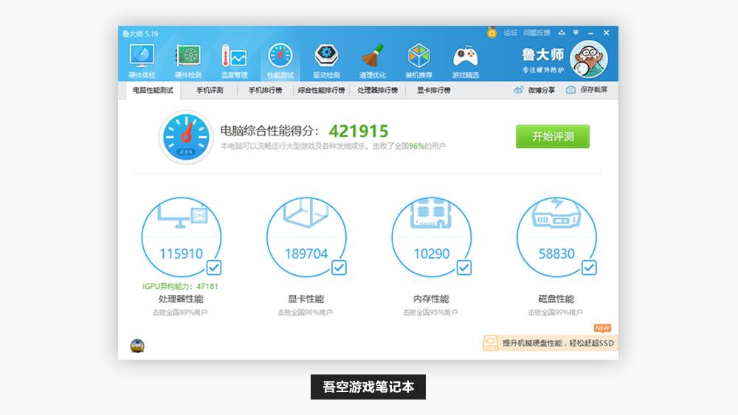Switch to the 显卡排行榜 tab

coord(433,90)
